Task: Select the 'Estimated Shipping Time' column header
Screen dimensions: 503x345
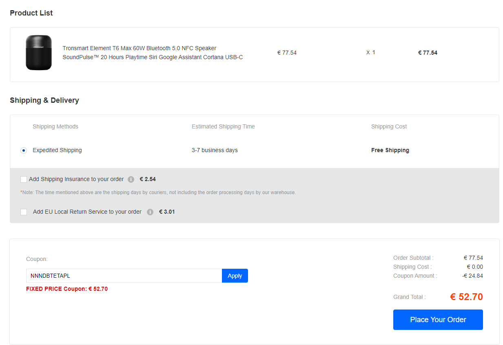Action: 223,126
